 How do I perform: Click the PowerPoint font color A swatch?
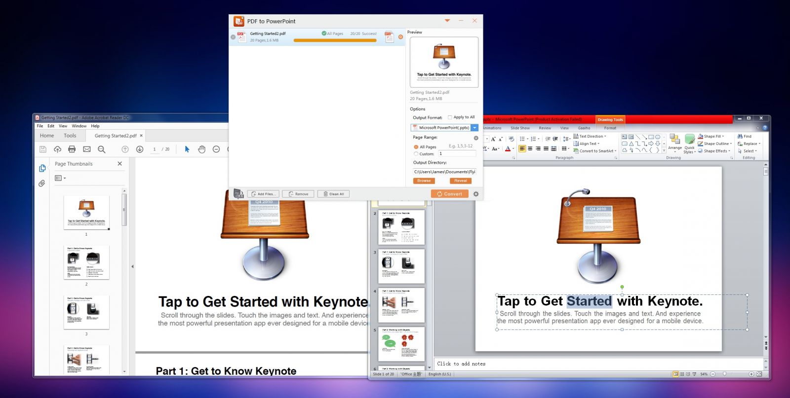[x=508, y=148]
